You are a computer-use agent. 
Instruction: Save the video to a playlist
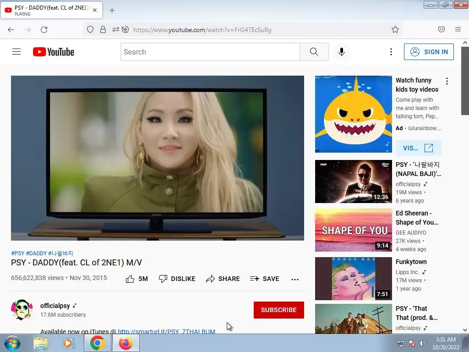pyautogui.click(x=265, y=279)
